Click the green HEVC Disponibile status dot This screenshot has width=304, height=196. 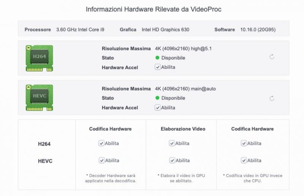[x=157, y=98]
